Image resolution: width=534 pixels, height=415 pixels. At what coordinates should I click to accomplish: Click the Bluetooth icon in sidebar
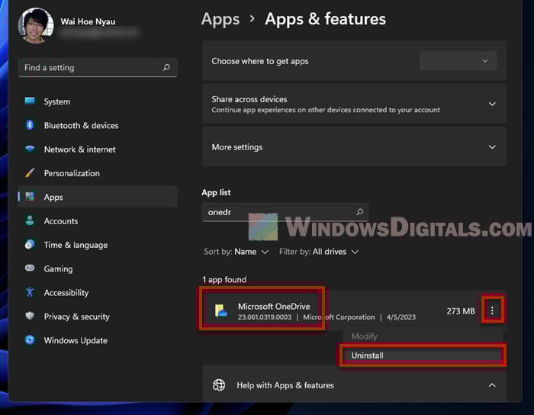point(30,125)
